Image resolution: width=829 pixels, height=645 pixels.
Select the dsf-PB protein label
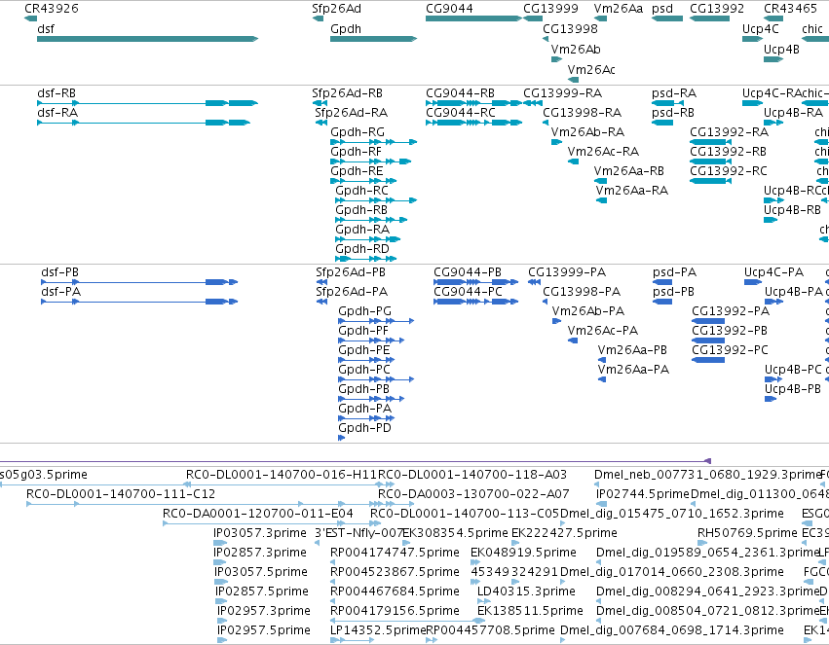coord(59,272)
